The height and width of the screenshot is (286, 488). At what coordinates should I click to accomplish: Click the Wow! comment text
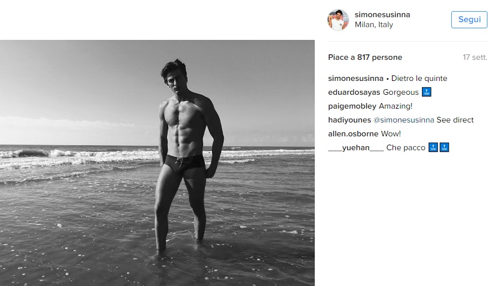tap(391, 134)
